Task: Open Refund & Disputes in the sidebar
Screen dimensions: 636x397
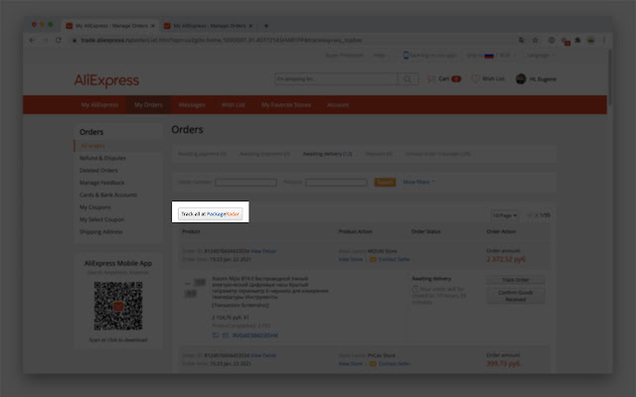Action: click(102, 158)
